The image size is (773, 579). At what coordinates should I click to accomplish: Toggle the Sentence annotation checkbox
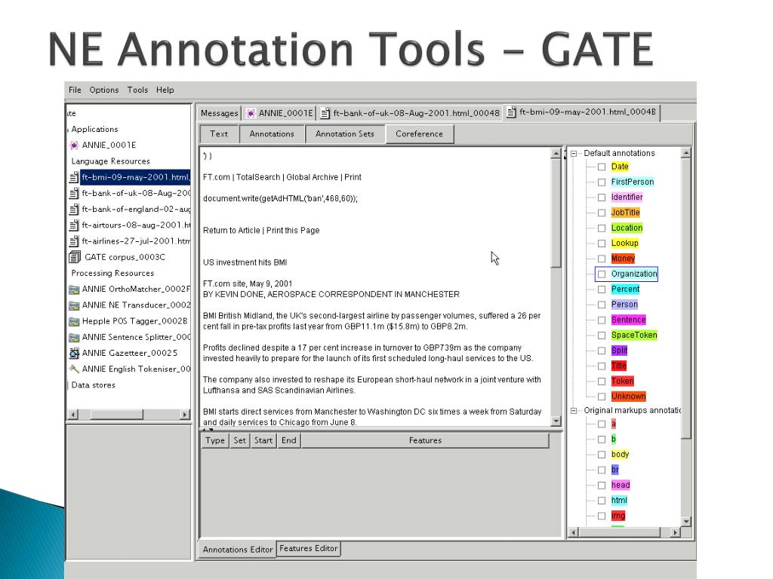coord(602,320)
